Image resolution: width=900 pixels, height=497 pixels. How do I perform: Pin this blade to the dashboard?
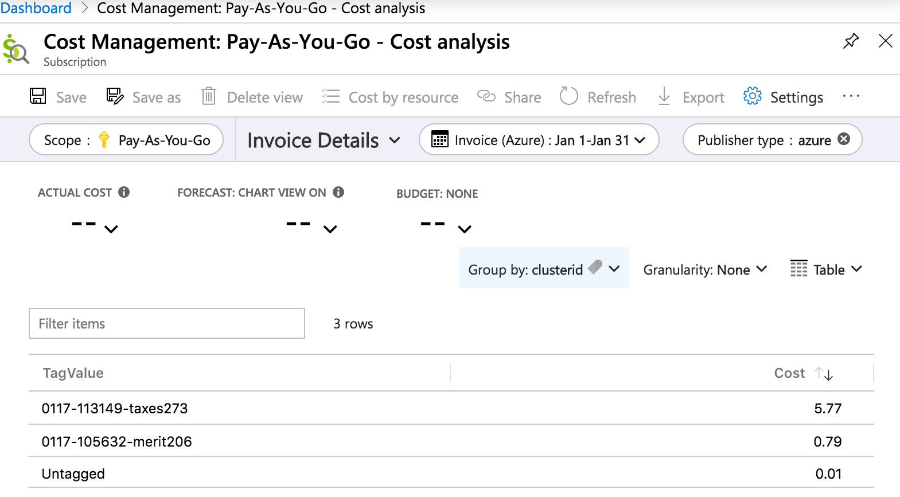(x=851, y=41)
